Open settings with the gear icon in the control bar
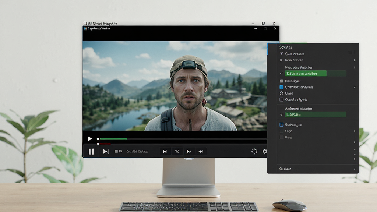This screenshot has height=212, width=377. tap(264, 151)
